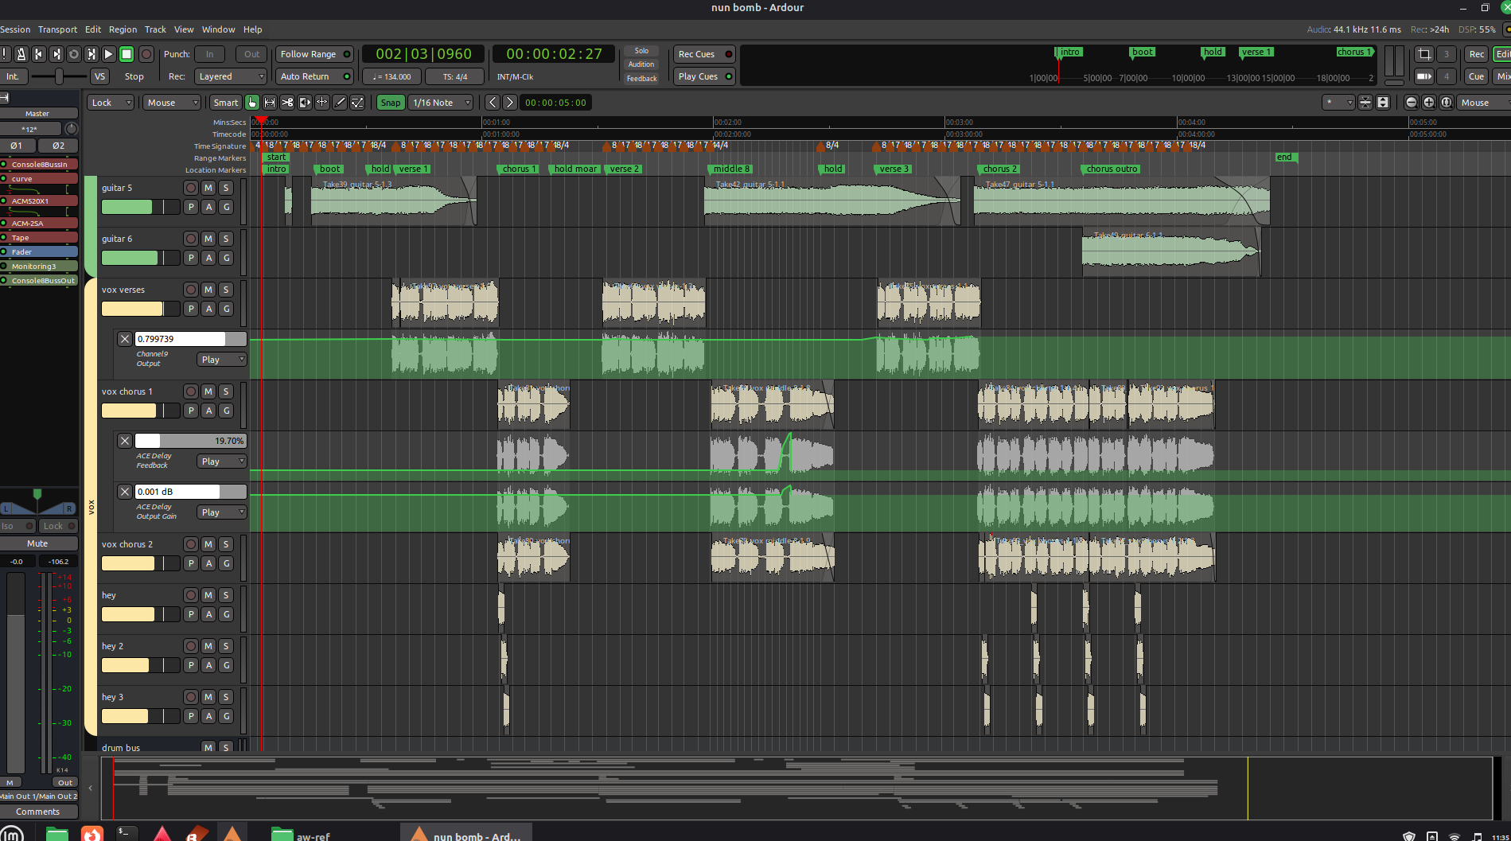
Task: Open the Region menu
Action: pyautogui.click(x=123, y=29)
